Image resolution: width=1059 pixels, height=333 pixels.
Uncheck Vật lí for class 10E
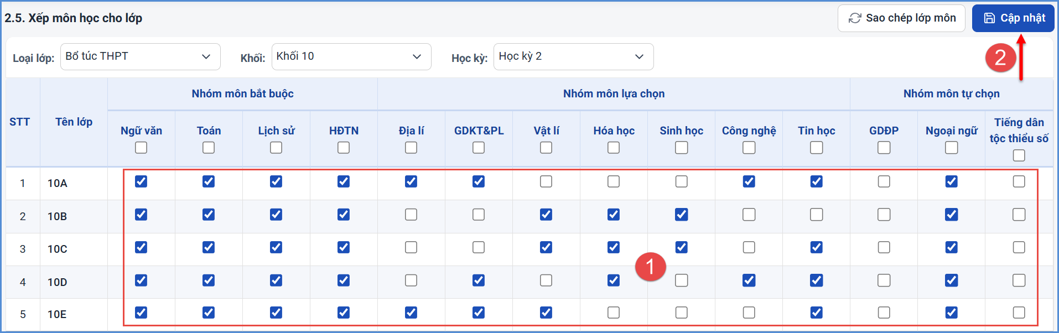(x=546, y=313)
